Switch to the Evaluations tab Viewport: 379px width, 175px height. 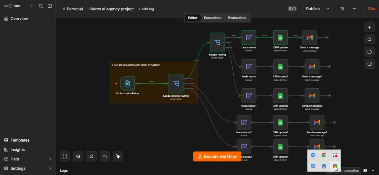click(x=237, y=18)
